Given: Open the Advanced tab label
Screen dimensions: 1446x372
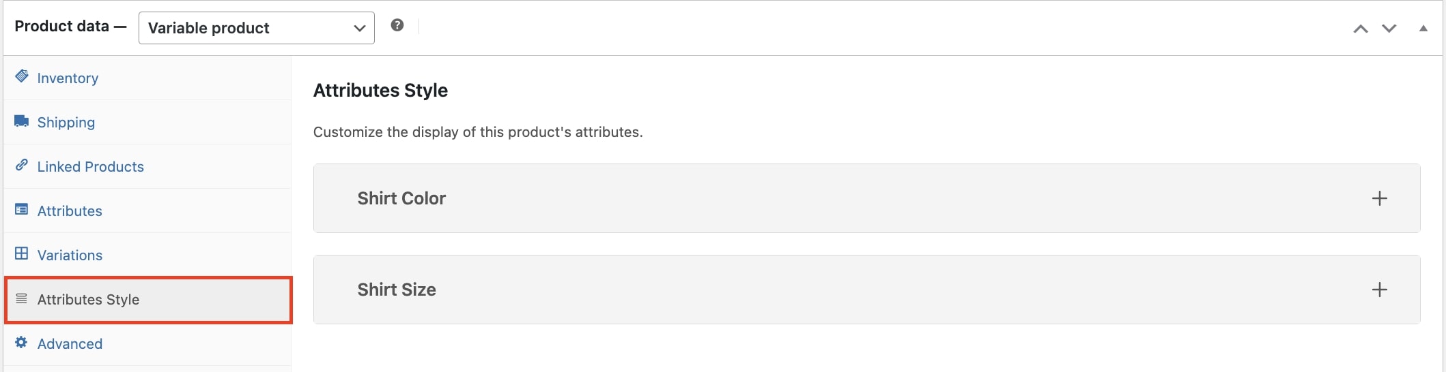Looking at the screenshot, I should 70,344.
